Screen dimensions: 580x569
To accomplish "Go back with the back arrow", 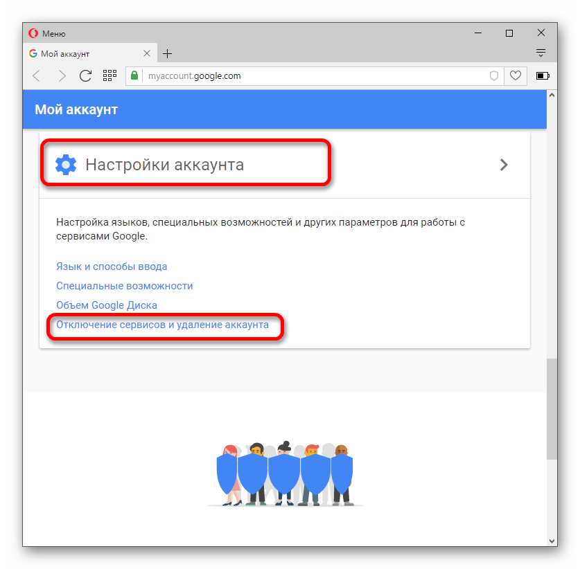I will [x=36, y=75].
